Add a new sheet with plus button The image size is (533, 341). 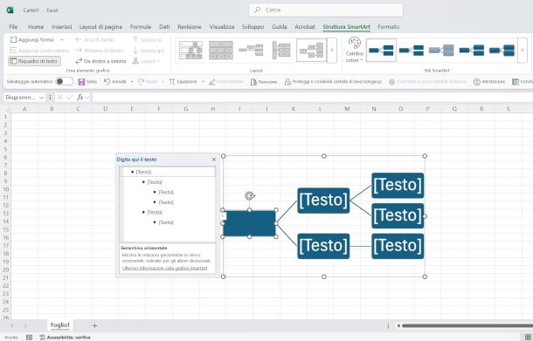point(95,325)
